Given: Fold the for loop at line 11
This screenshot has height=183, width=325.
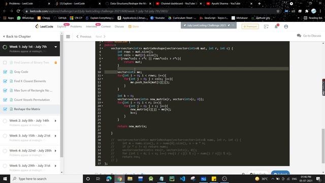Looking at the screenshot, I should (103, 76).
